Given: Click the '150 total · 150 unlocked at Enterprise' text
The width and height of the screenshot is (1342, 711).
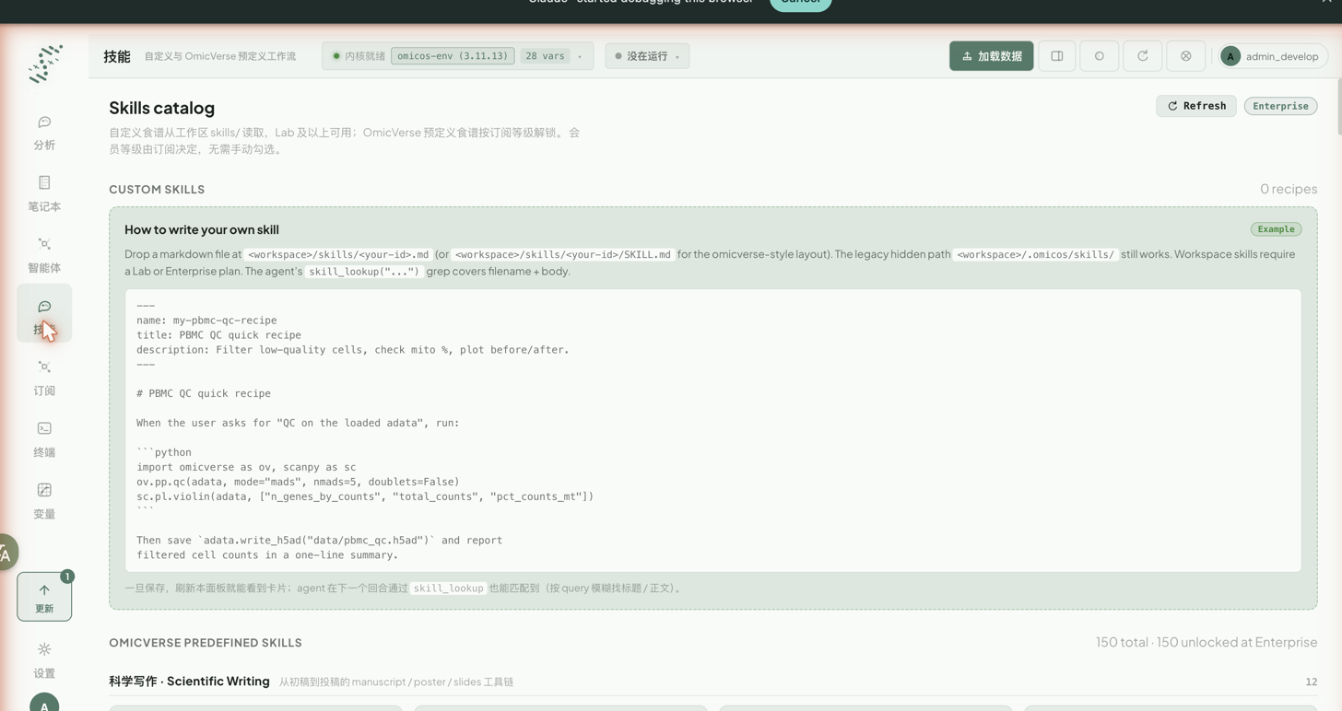Looking at the screenshot, I should coord(1207,642).
